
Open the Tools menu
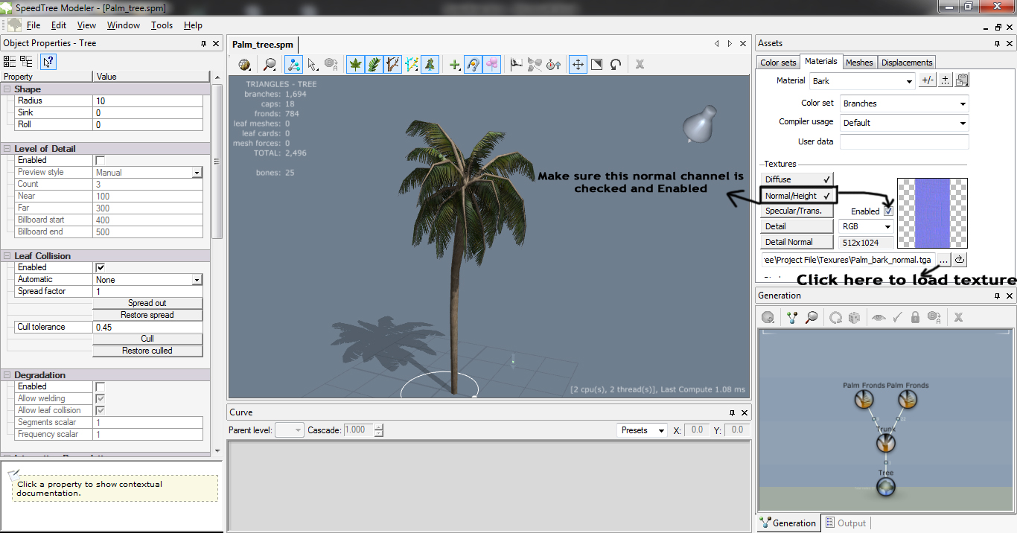pos(162,25)
